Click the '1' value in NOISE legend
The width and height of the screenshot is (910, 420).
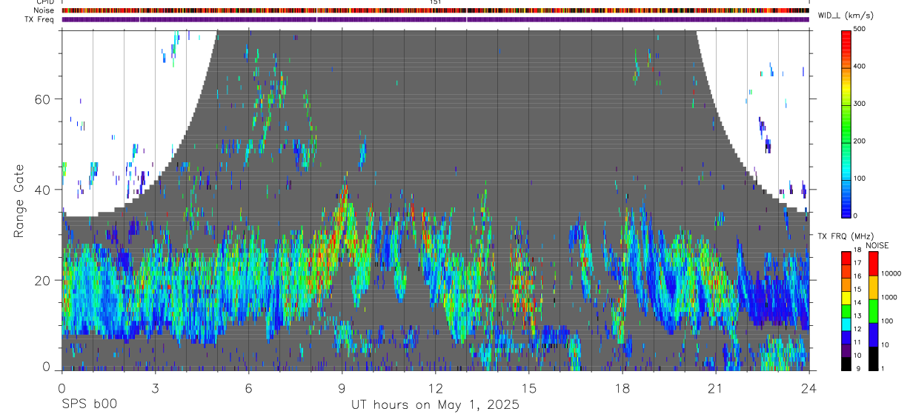(x=884, y=368)
